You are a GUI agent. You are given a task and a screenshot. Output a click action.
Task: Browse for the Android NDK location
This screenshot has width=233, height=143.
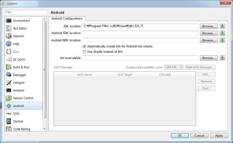(209, 40)
